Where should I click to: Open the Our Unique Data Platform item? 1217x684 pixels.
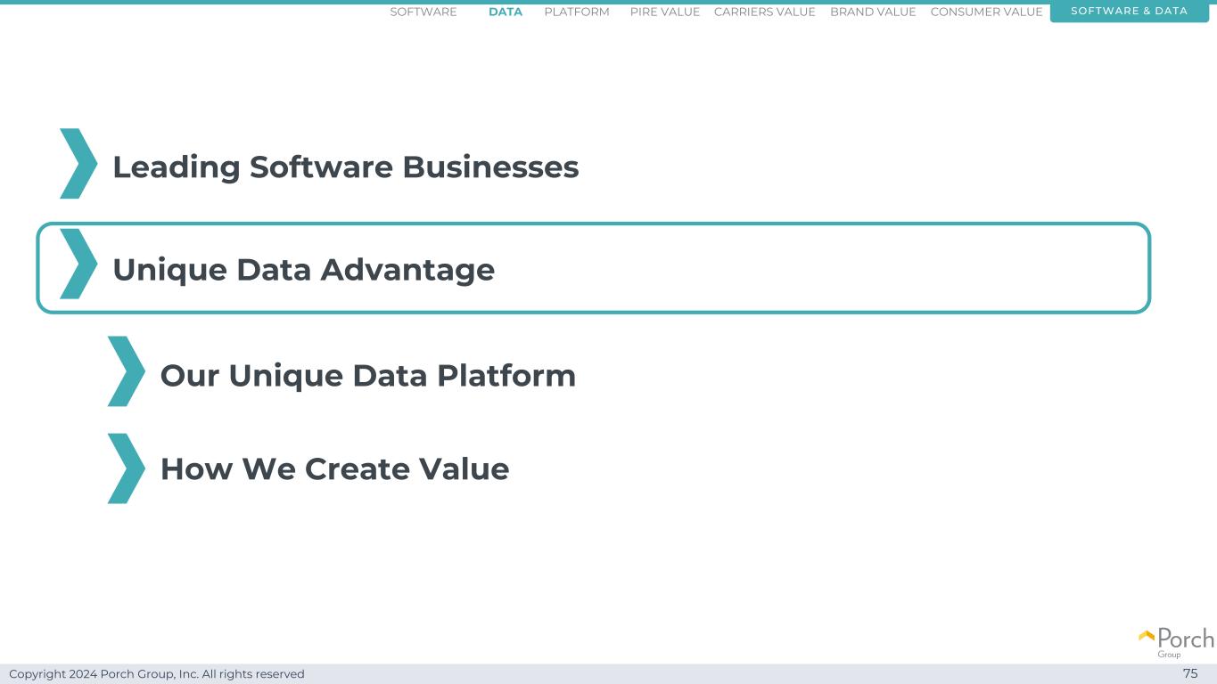[x=367, y=375]
